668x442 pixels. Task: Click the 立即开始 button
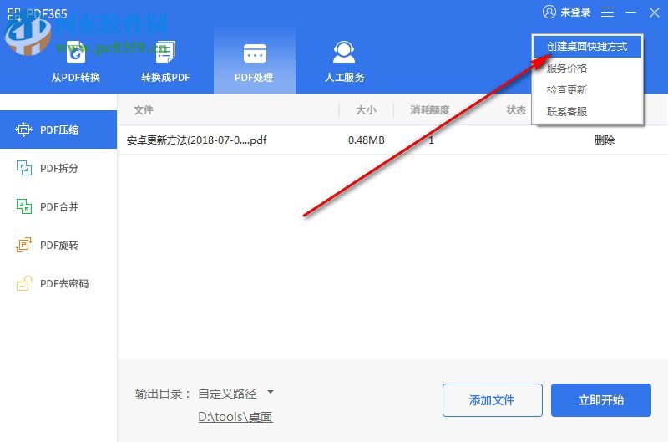[x=601, y=400]
